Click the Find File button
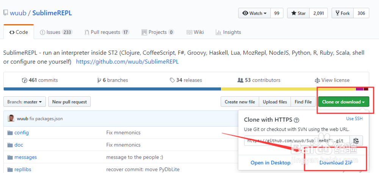The height and width of the screenshot is (173, 379). pyautogui.click(x=303, y=102)
